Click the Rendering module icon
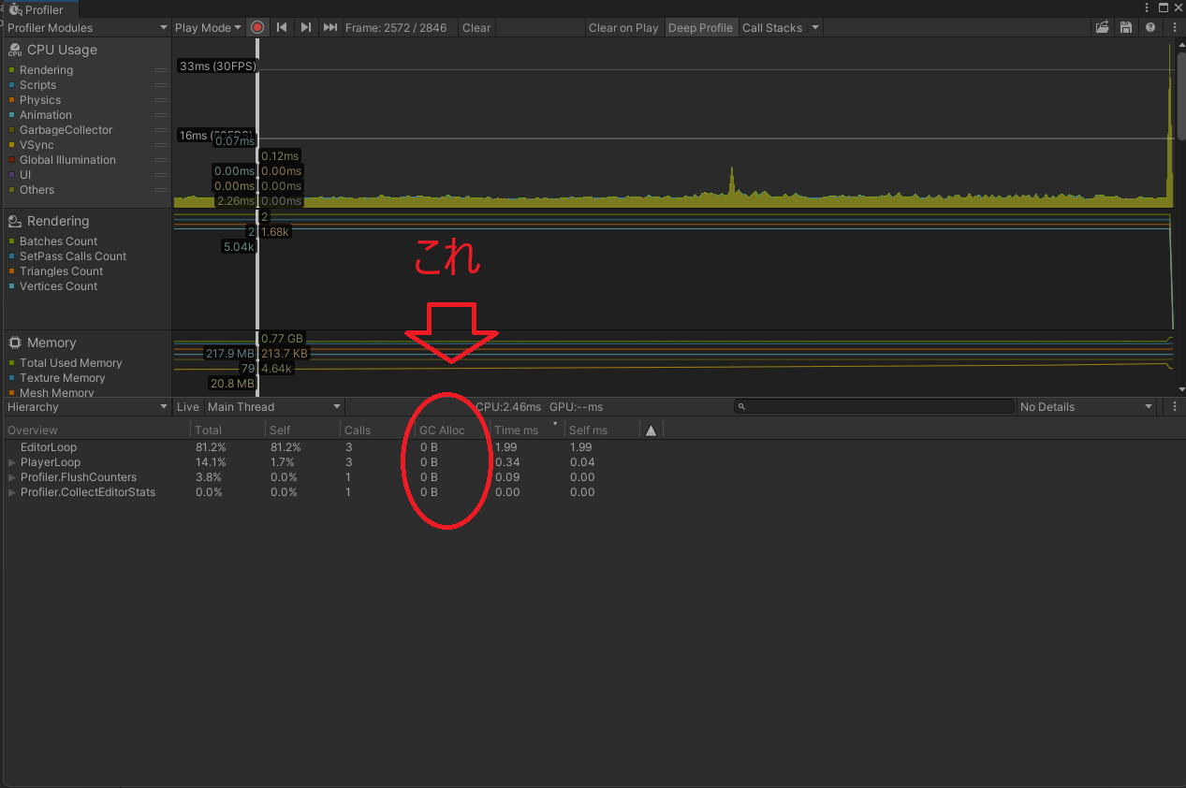1186x788 pixels. coord(13,221)
